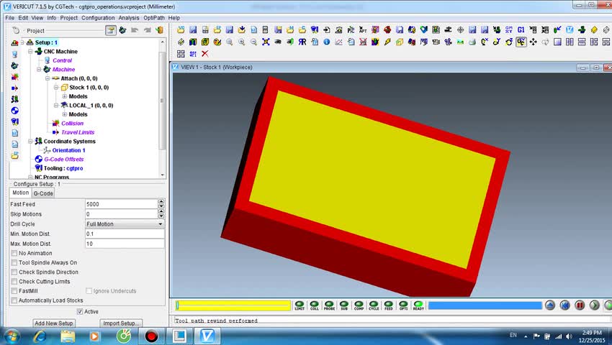This screenshot has width=612, height=345.
Task: Click the single Step playback button
Action: 595,305
